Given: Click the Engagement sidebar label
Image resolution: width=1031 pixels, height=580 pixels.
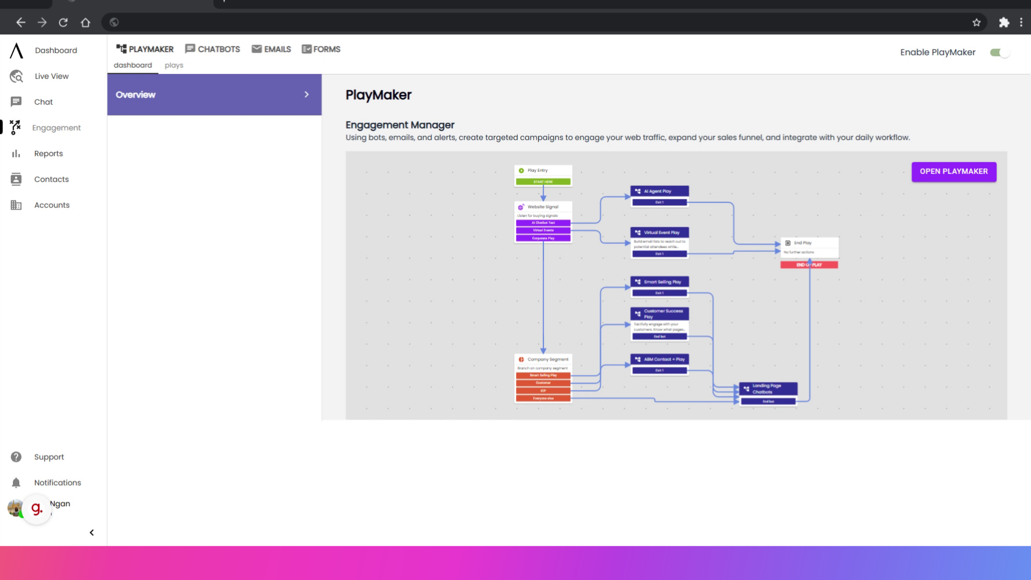Looking at the screenshot, I should point(56,128).
